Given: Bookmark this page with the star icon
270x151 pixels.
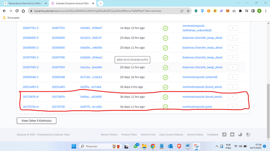Looking at the screenshot, I should 188,11.
